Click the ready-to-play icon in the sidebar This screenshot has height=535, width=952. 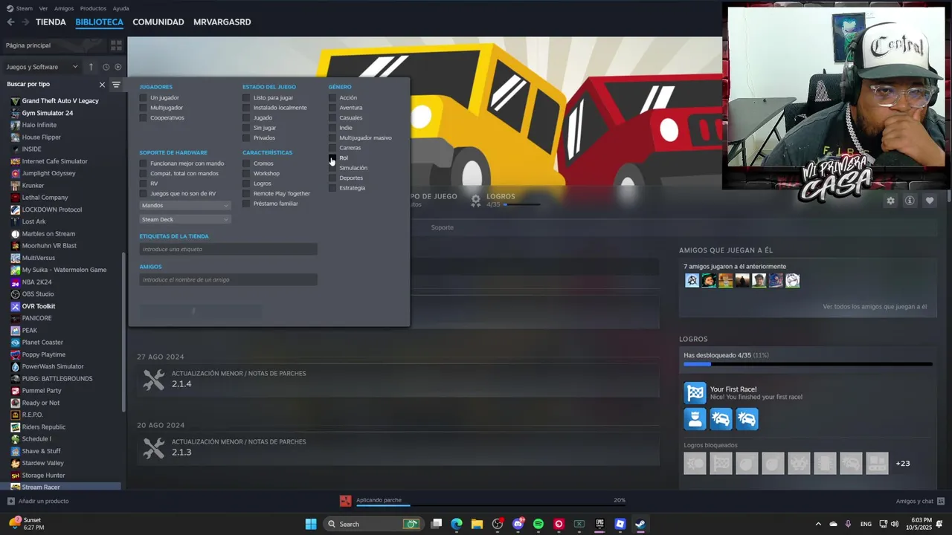118,67
